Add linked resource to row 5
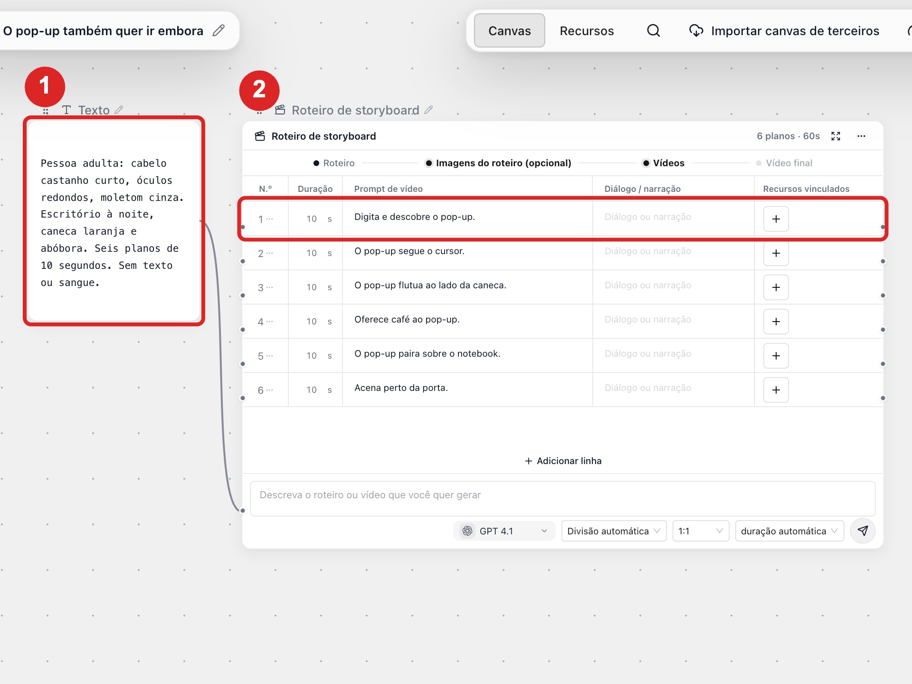 coord(776,356)
